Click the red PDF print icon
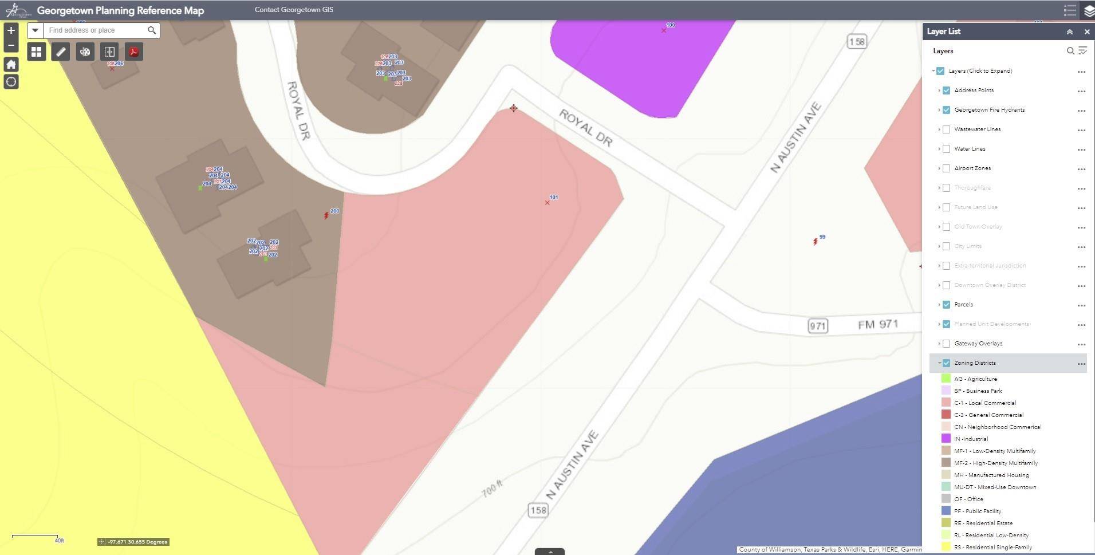 pos(133,52)
